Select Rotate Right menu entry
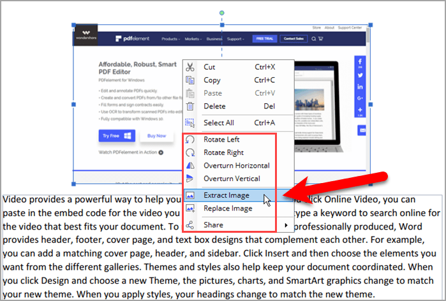The height and width of the screenshot is (301, 446). point(239,152)
